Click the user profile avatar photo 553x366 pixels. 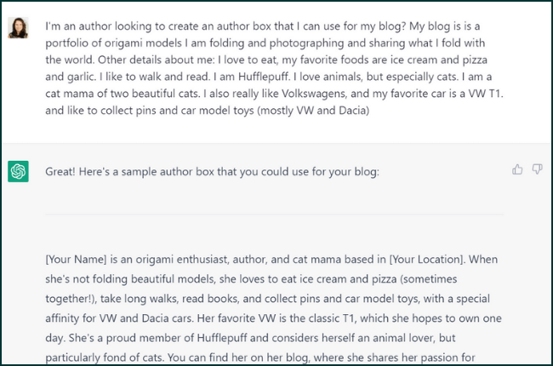coord(19,28)
